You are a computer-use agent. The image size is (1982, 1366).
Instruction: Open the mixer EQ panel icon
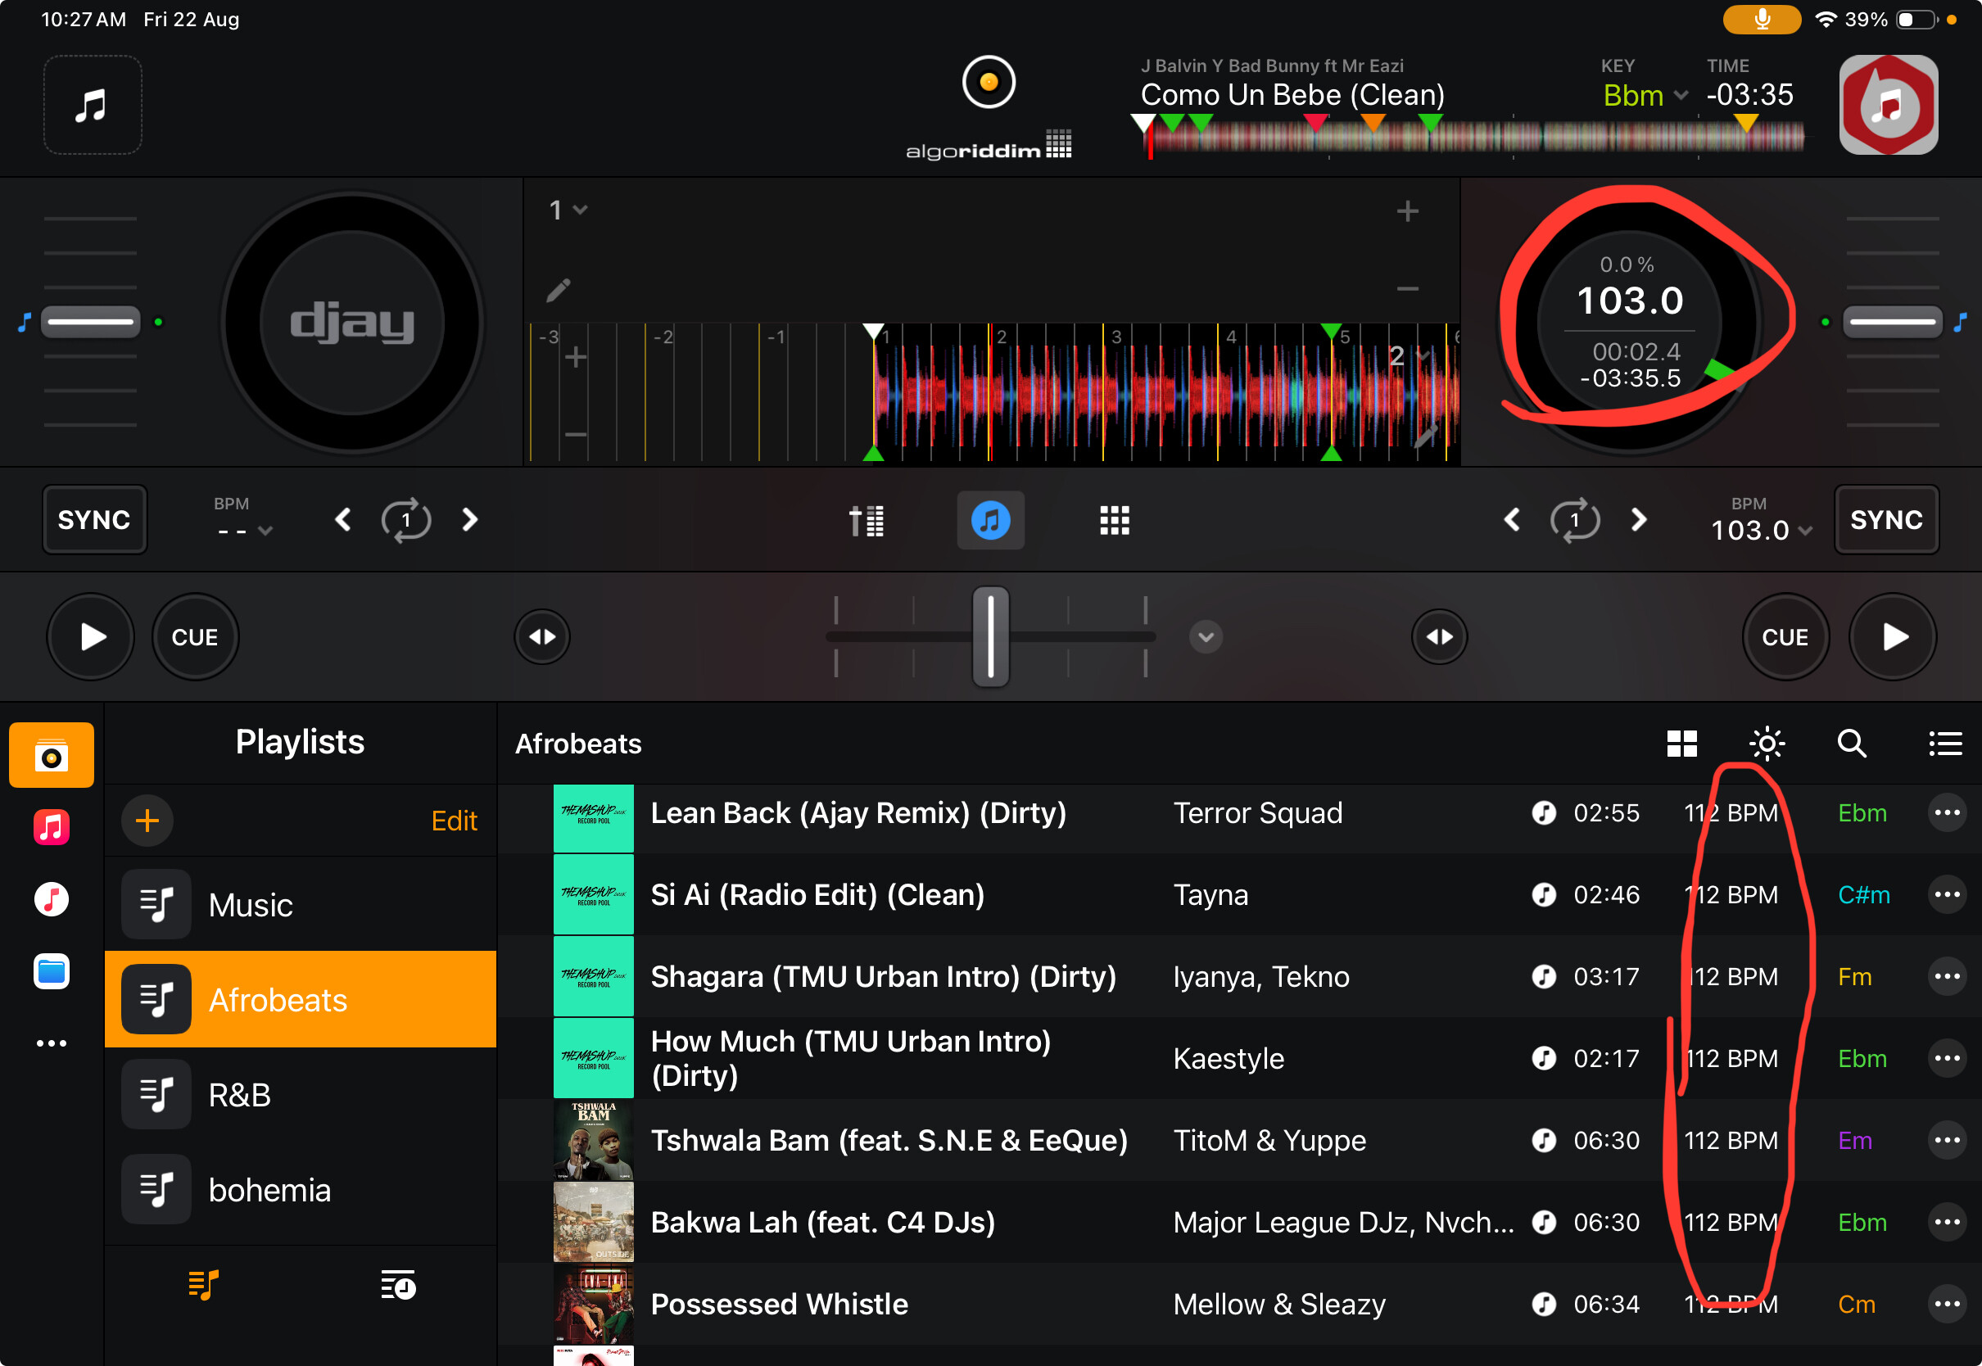(866, 519)
